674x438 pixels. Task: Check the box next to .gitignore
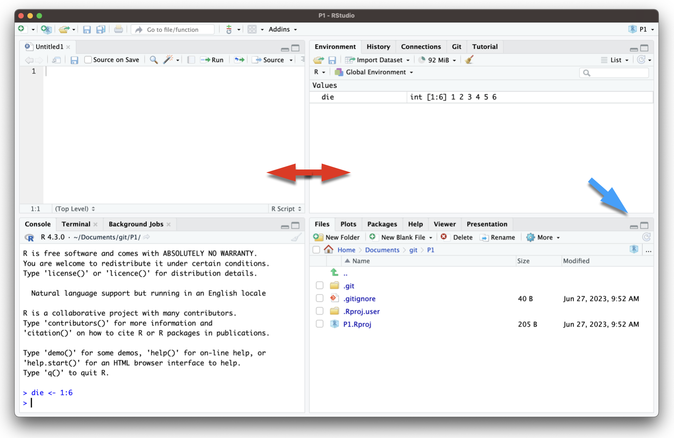(x=320, y=298)
